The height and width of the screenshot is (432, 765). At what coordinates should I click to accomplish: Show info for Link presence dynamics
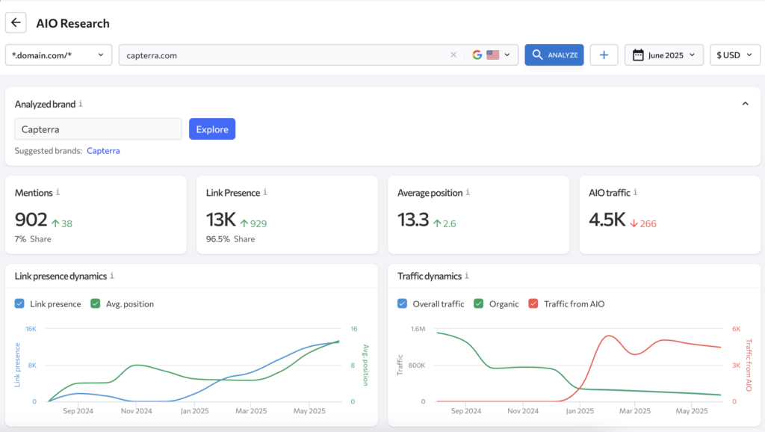pyautogui.click(x=112, y=275)
